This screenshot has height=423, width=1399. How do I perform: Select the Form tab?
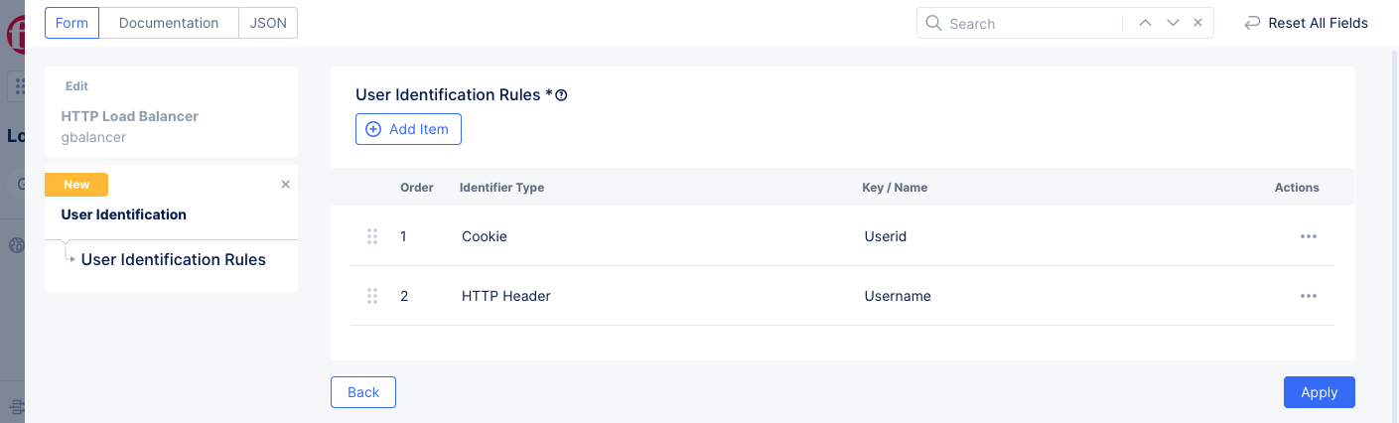tap(71, 23)
